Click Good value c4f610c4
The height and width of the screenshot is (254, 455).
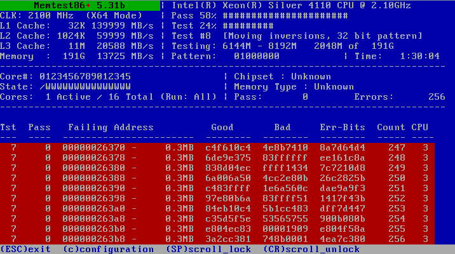pos(228,147)
